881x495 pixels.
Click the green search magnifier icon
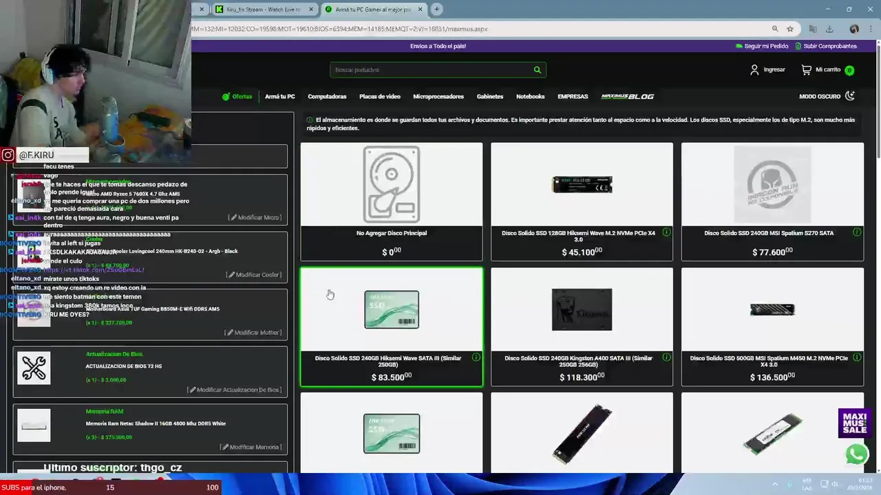pos(537,69)
